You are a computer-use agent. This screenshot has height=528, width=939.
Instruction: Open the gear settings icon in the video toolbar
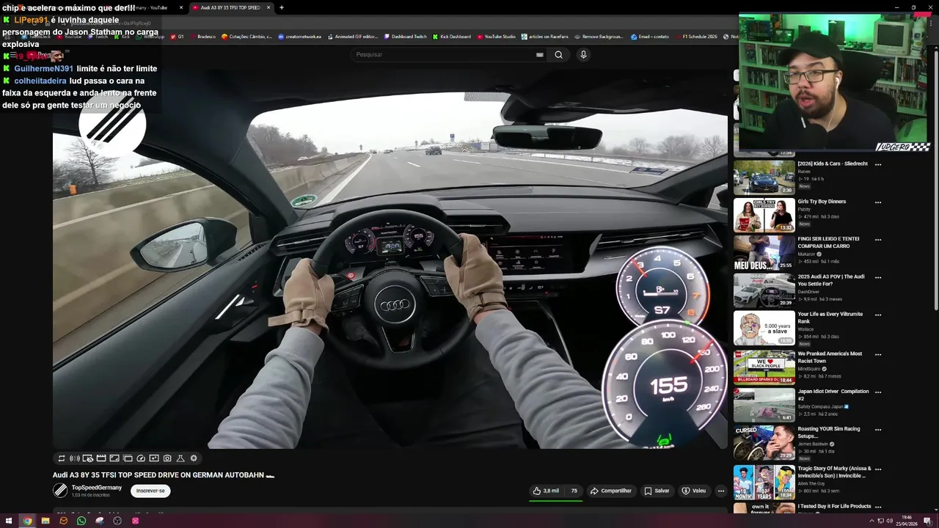point(194,458)
